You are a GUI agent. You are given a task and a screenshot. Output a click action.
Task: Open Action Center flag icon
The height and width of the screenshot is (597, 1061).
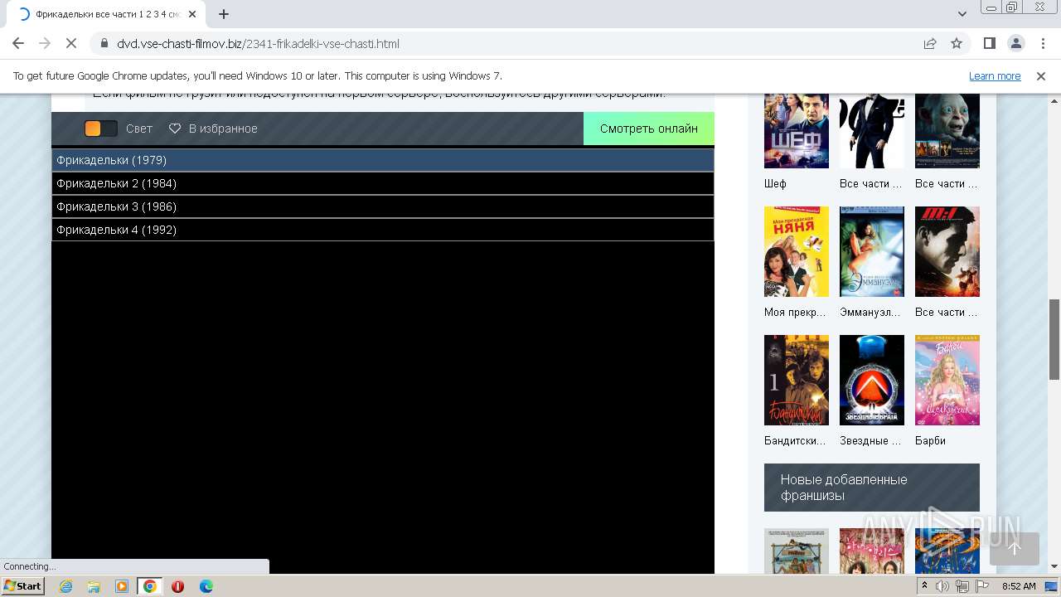click(x=982, y=586)
